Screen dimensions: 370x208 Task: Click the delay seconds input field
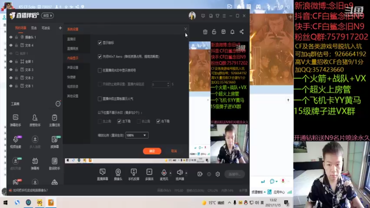pyautogui.click(x=159, y=84)
